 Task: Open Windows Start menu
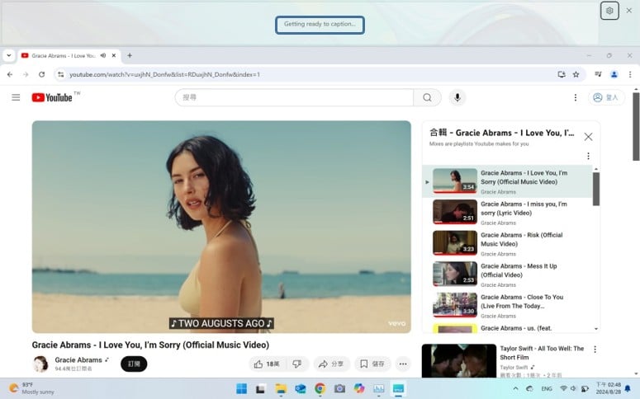coord(241,388)
